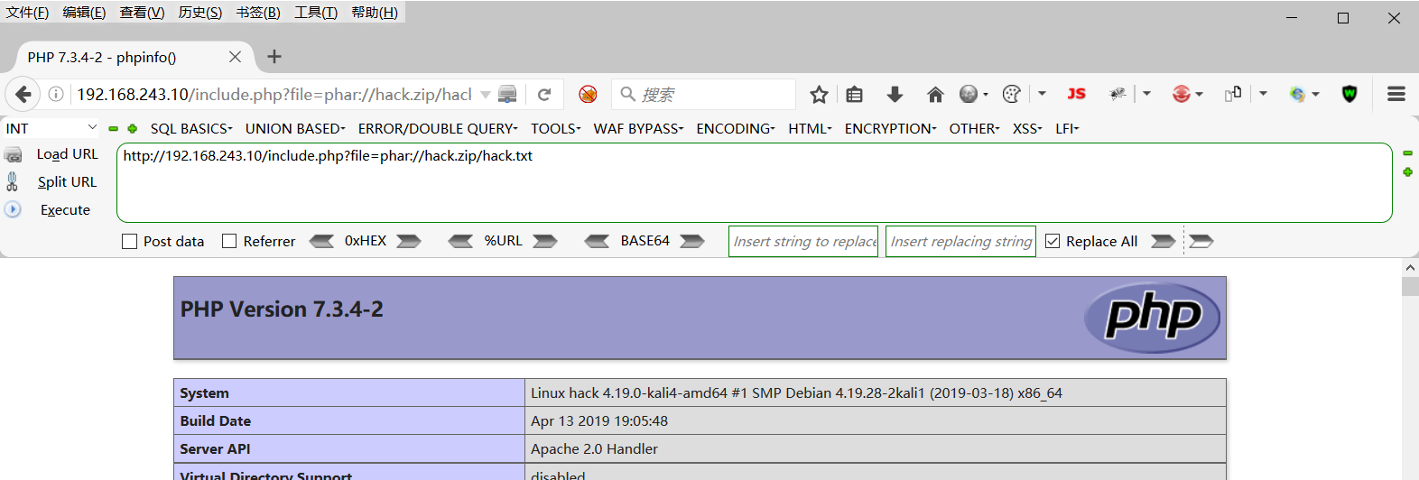Enable the Referrer checkbox
Viewport: 1419px width, 480px height.
coord(229,241)
